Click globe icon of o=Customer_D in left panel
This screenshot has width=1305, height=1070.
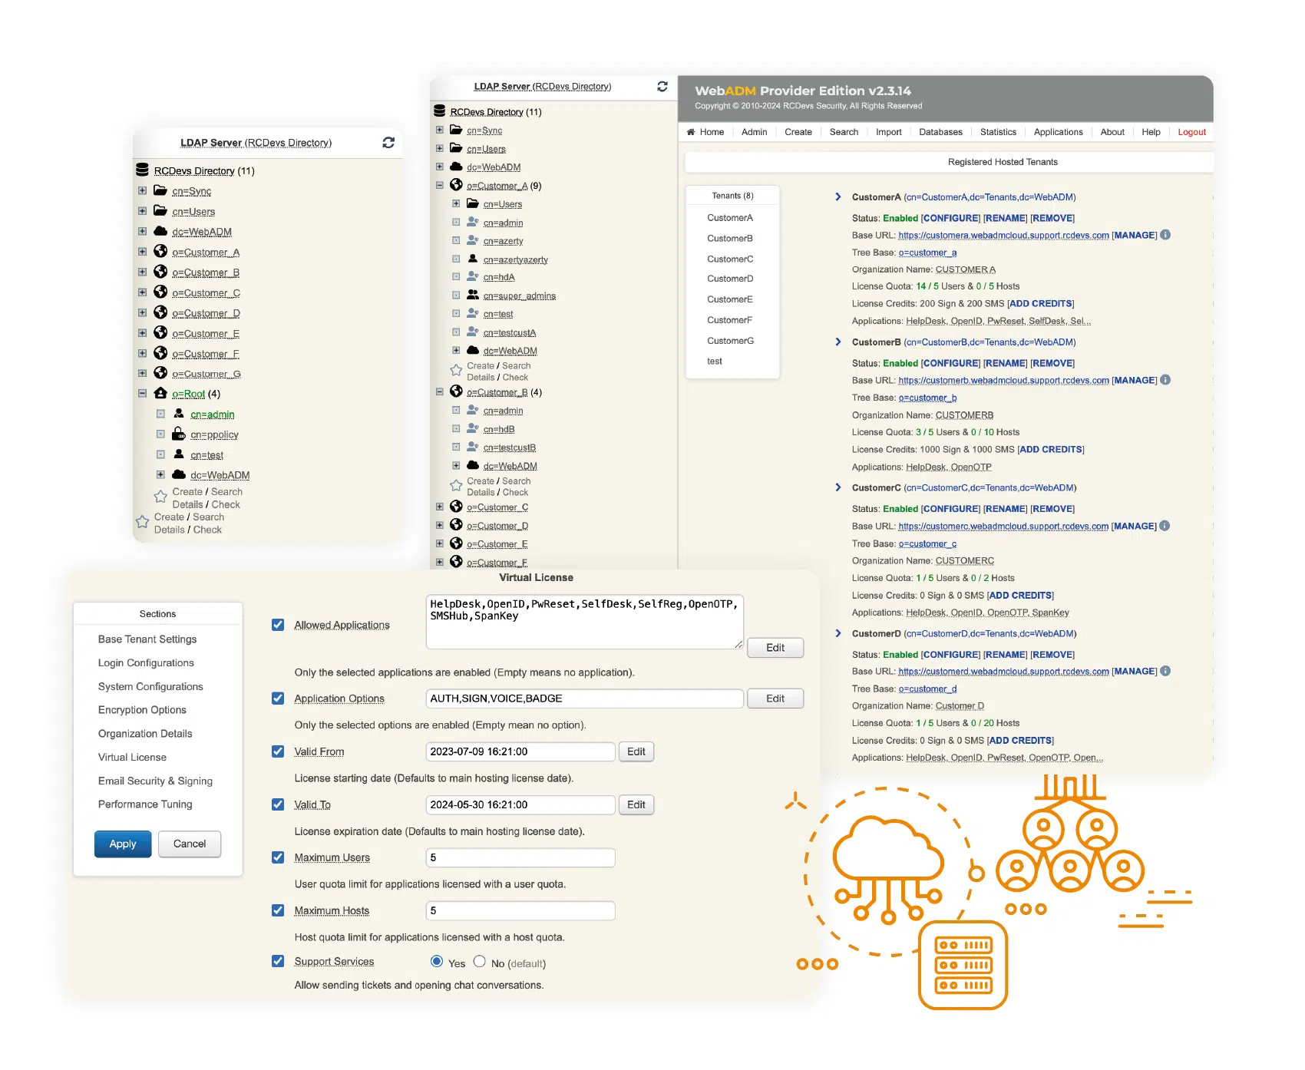pos(160,312)
